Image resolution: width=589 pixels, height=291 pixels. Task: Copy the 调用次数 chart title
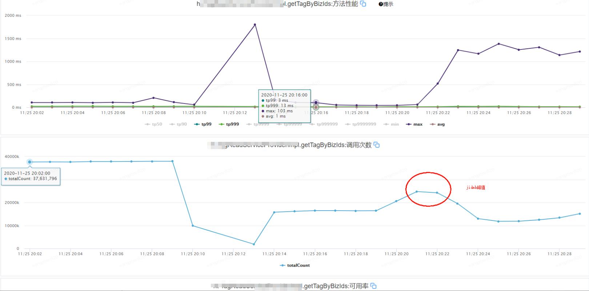[x=377, y=145]
